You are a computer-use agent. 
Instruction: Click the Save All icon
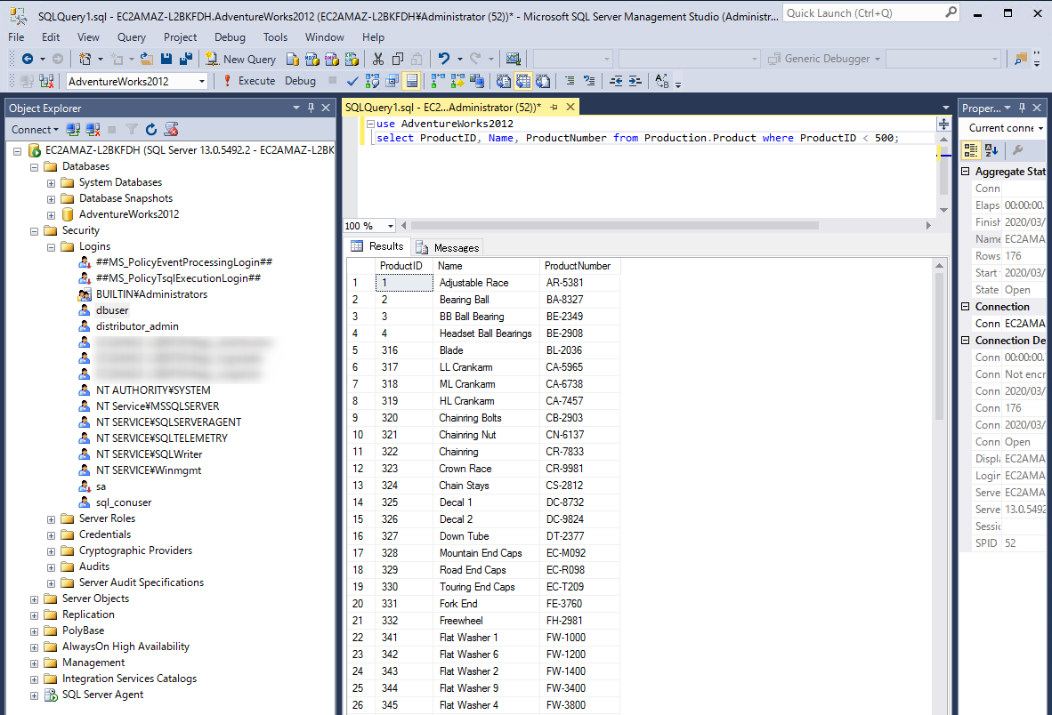point(186,59)
